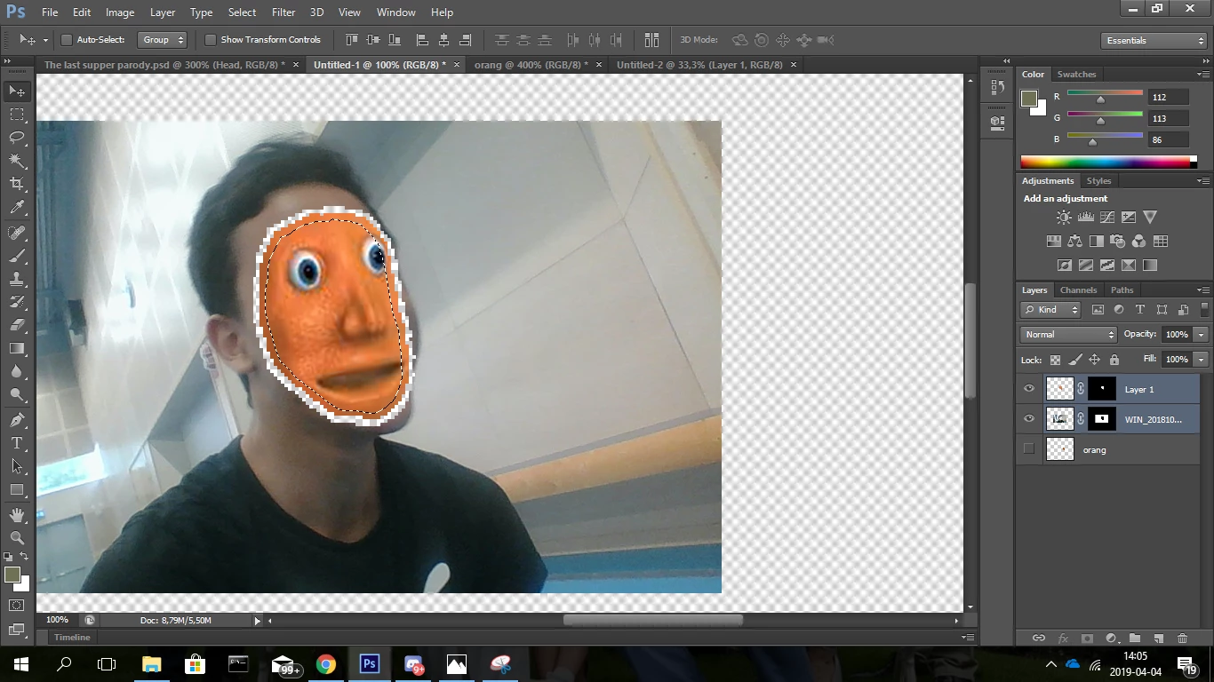The image size is (1214, 682).
Task: Select the Crop tool
Action: pos(17,184)
